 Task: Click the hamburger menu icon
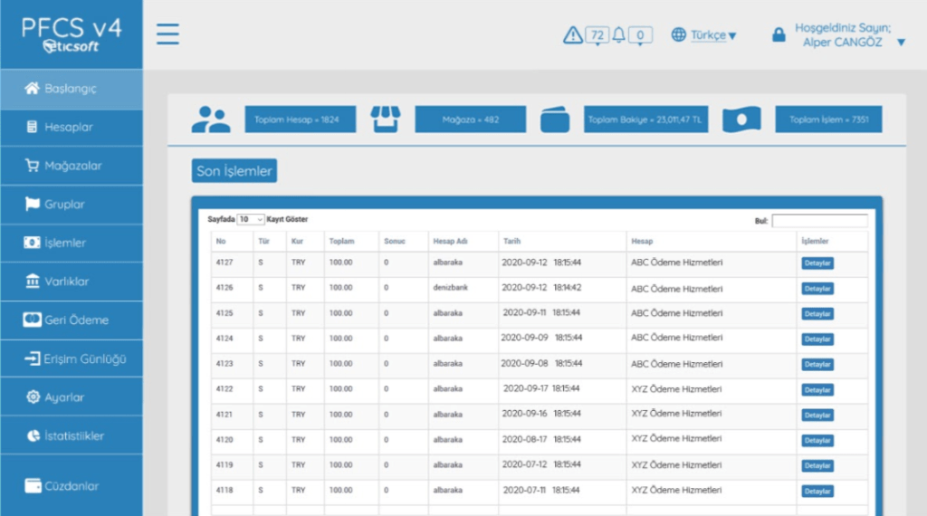(x=167, y=34)
